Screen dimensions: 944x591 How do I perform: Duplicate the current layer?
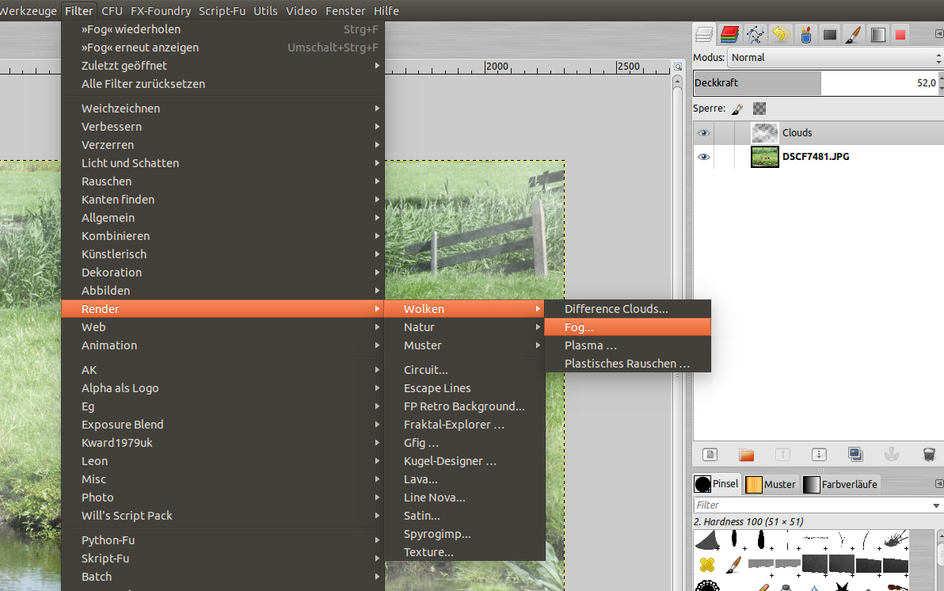pyautogui.click(x=855, y=454)
